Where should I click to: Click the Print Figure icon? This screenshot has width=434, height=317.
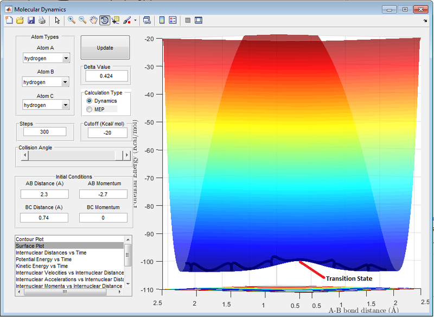[42, 21]
